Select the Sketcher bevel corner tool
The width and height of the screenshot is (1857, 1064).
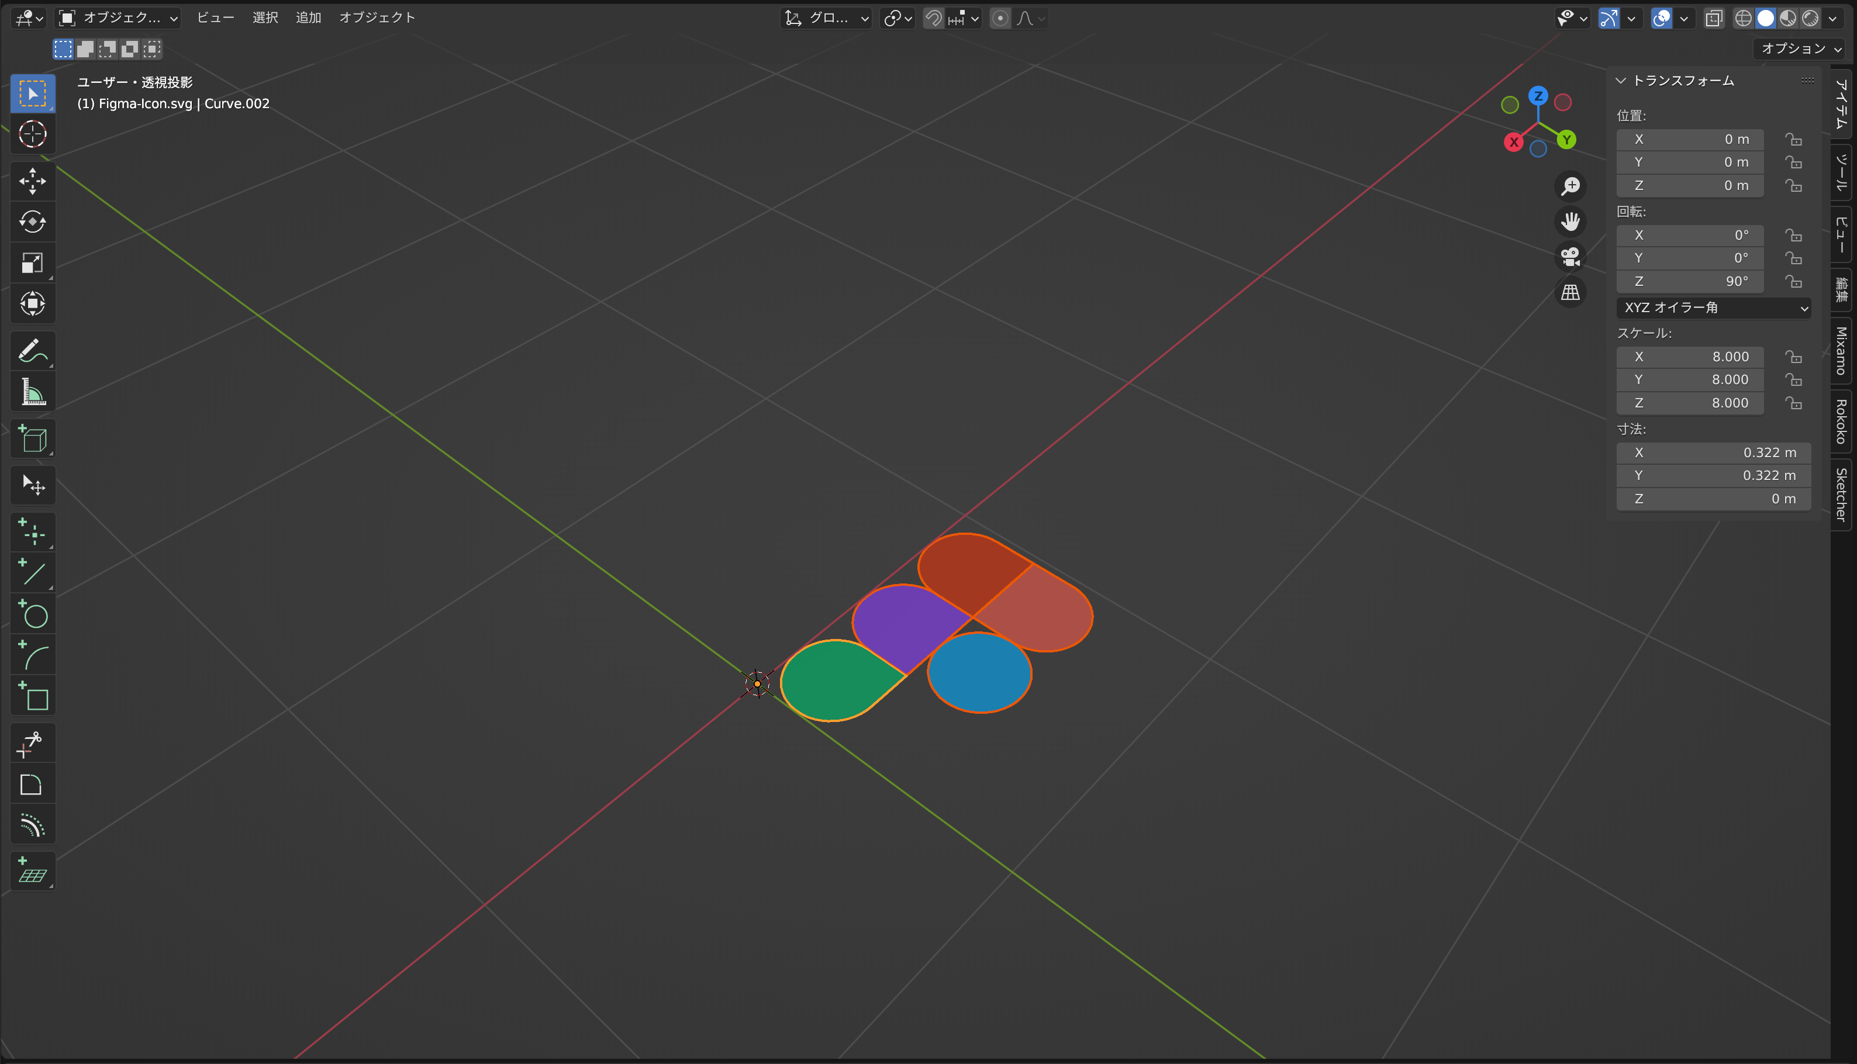tap(32, 784)
